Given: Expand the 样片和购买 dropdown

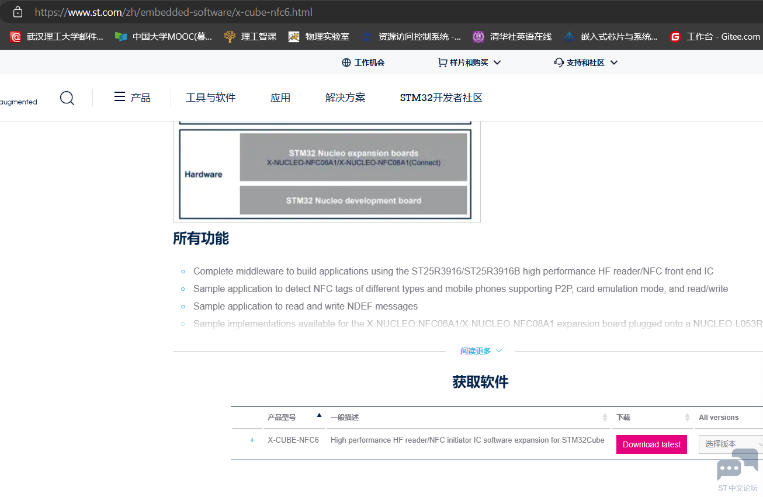Looking at the screenshot, I should click(470, 62).
